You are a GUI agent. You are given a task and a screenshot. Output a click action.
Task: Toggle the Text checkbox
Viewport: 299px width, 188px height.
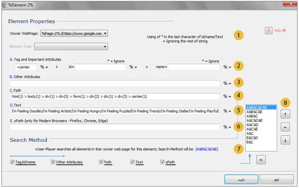[132, 162]
